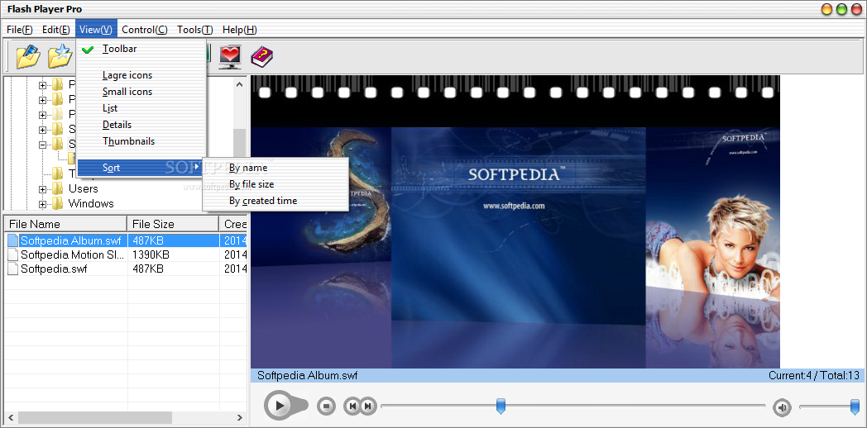The height and width of the screenshot is (428, 867).
Task: Expand the Windows folder node
Action: click(42, 204)
